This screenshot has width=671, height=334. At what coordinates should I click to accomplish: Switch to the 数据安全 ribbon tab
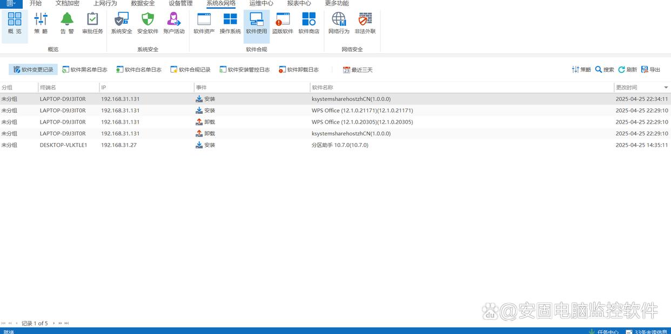point(143,3)
